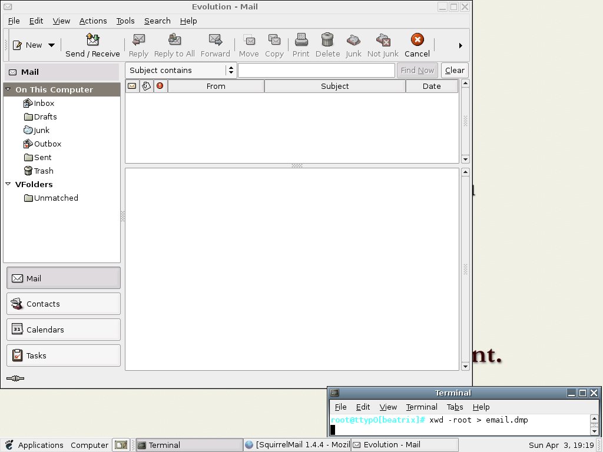Screen dimensions: 603x452
Task: Click the Junk toolbar icon
Action: coord(353,39)
